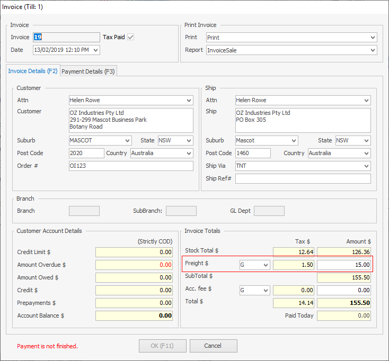Expand the customer Attn dropdown

189,100
